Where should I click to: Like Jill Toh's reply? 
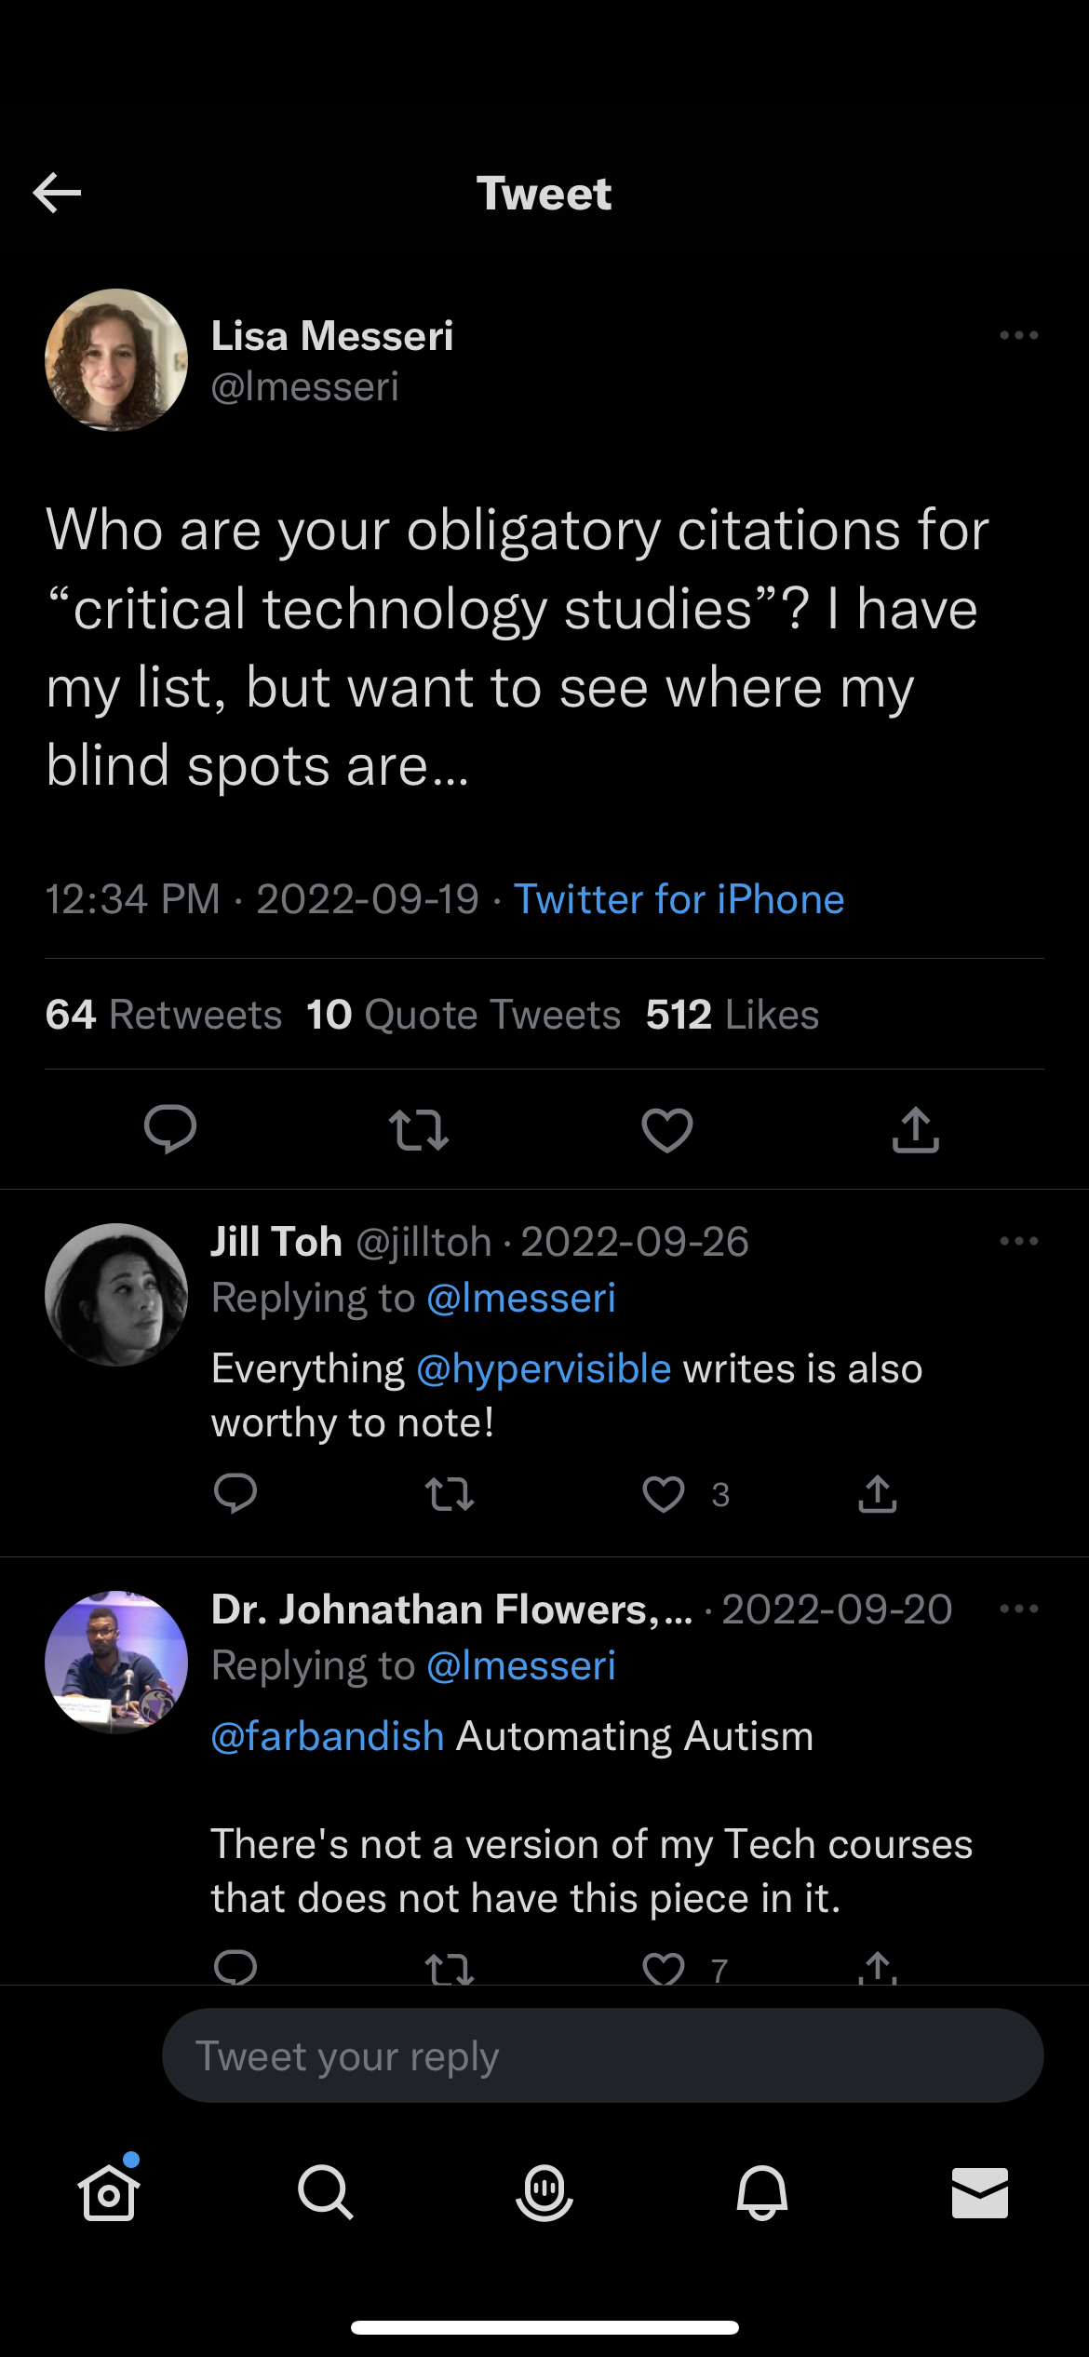664,1494
